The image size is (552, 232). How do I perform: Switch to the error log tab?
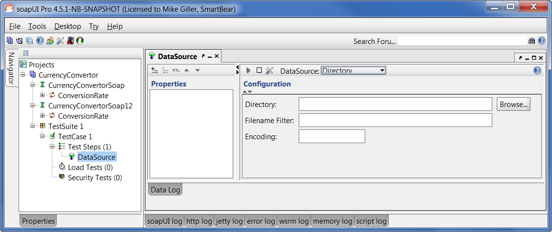(261, 221)
